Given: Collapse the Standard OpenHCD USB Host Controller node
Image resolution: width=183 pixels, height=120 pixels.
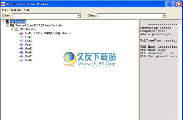Looking at the screenshot, I should coord(8,26).
